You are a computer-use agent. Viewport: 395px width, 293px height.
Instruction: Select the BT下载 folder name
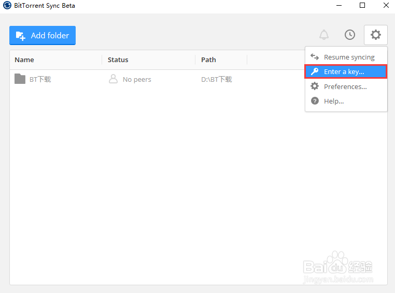click(x=40, y=80)
